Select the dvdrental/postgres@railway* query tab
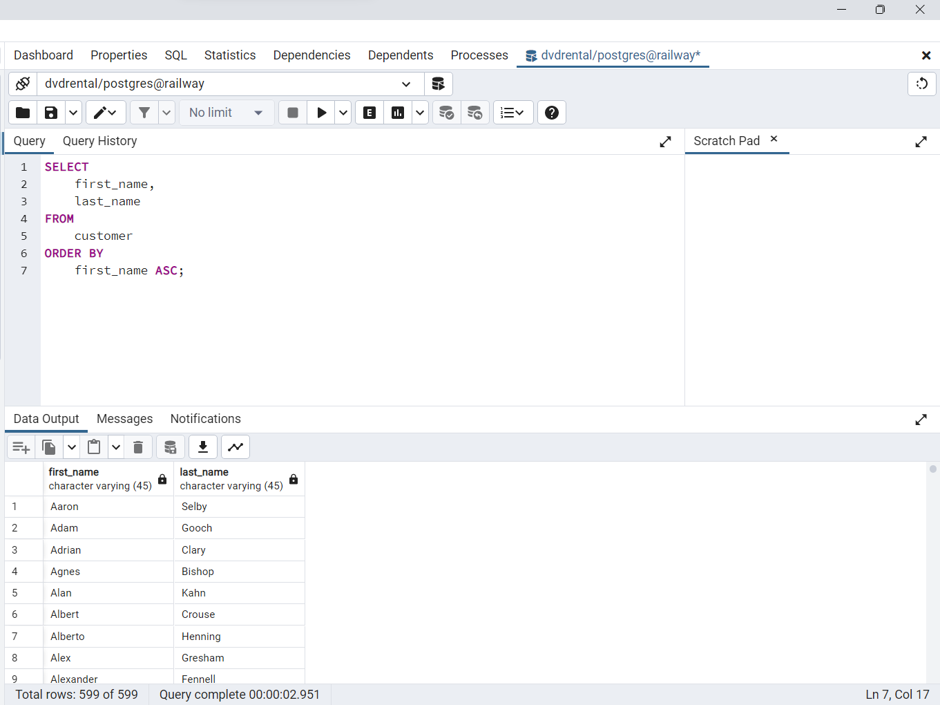The image size is (940, 705). [x=613, y=55]
